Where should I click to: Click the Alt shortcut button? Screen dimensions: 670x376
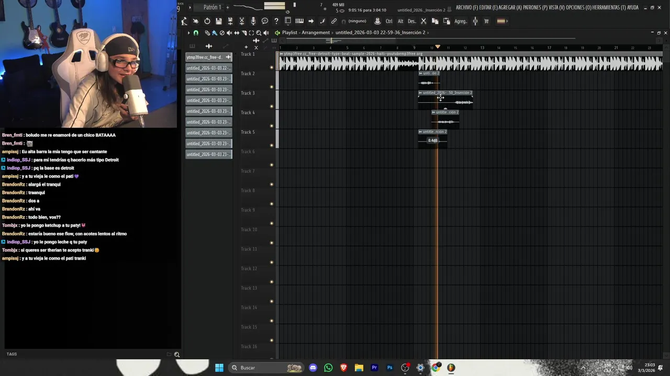[x=400, y=21]
